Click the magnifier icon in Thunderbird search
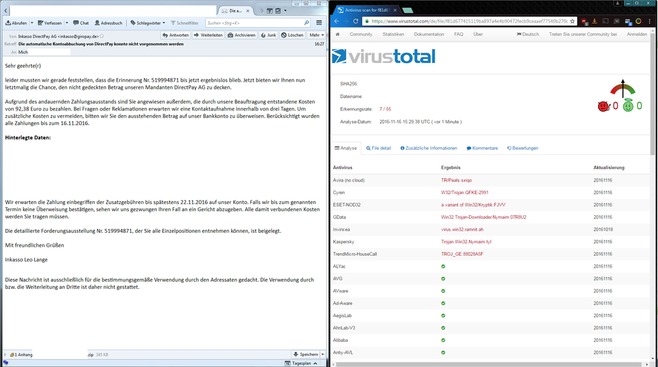 [x=306, y=23]
